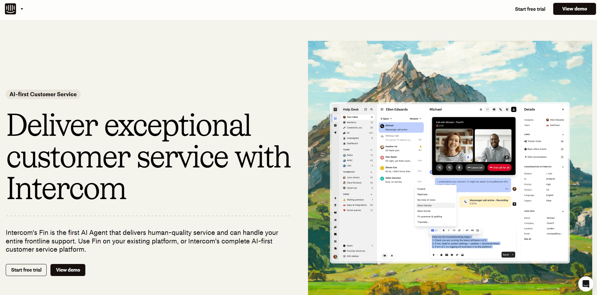597x295 pixels.
Task: Click the italic formatting icon in composer
Action: (x=449, y=230)
